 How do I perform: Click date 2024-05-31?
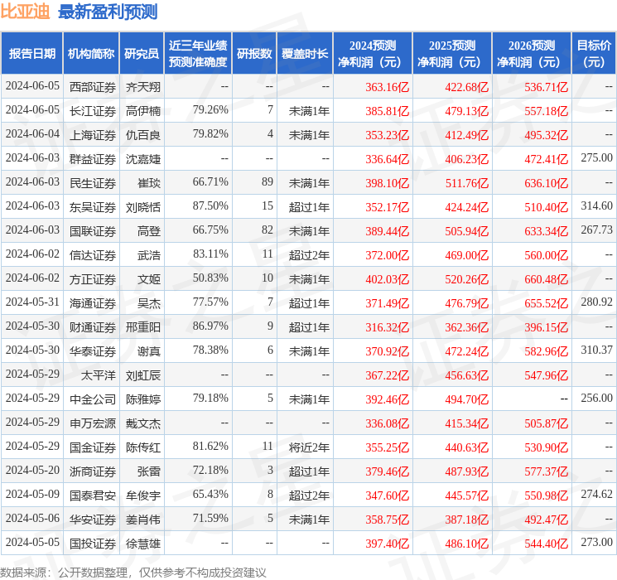point(32,302)
